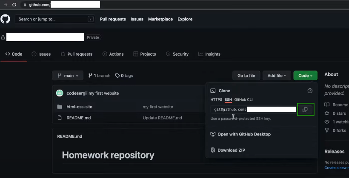Open the Issues repository tab
Viewport: 349px width, 178px height.
coord(41,54)
